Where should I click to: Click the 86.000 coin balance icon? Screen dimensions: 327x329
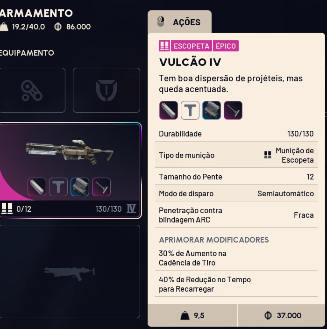pyautogui.click(x=58, y=27)
